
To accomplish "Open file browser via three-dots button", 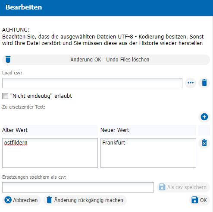I will tap(191, 83).
